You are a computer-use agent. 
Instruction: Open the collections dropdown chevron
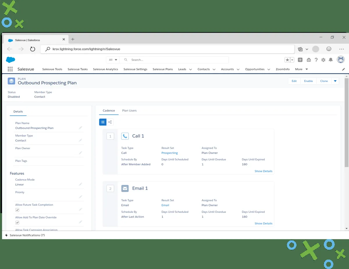pyautogui.click(x=307, y=49)
